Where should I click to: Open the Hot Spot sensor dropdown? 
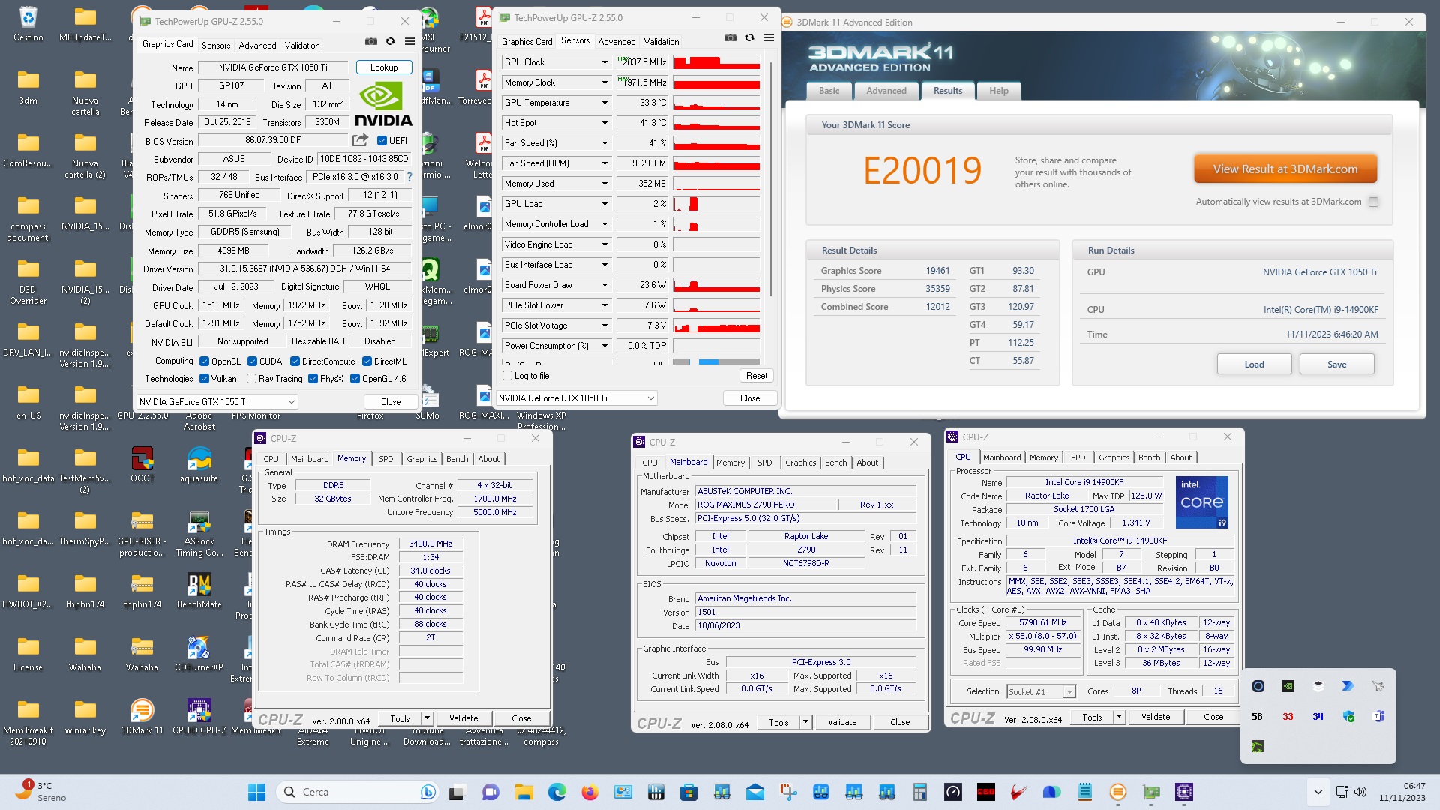pyautogui.click(x=604, y=123)
